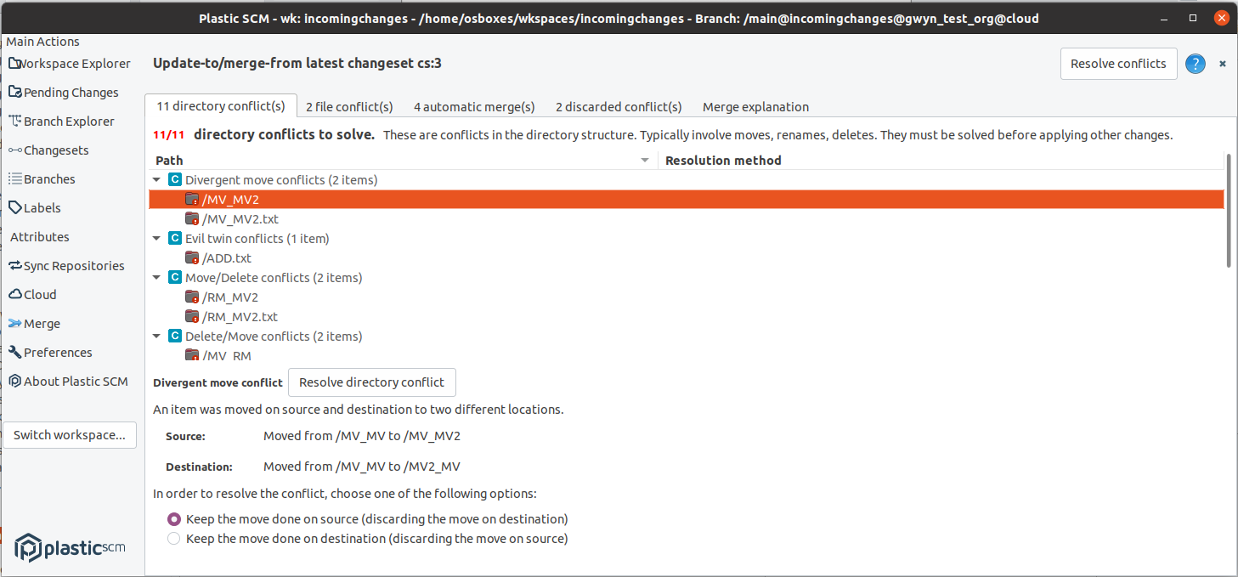Collapse the Evil twin conflicts group
The image size is (1238, 577).
(x=155, y=238)
